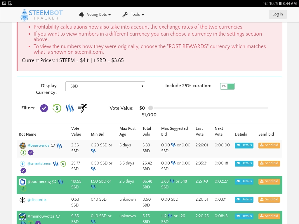Click the SteemBot Tracker robot logo
The image size is (299, 224).
click(x=24, y=15)
